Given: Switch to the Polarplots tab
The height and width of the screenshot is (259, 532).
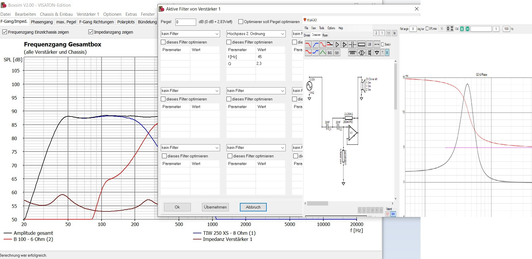Looking at the screenshot, I should click(126, 22).
